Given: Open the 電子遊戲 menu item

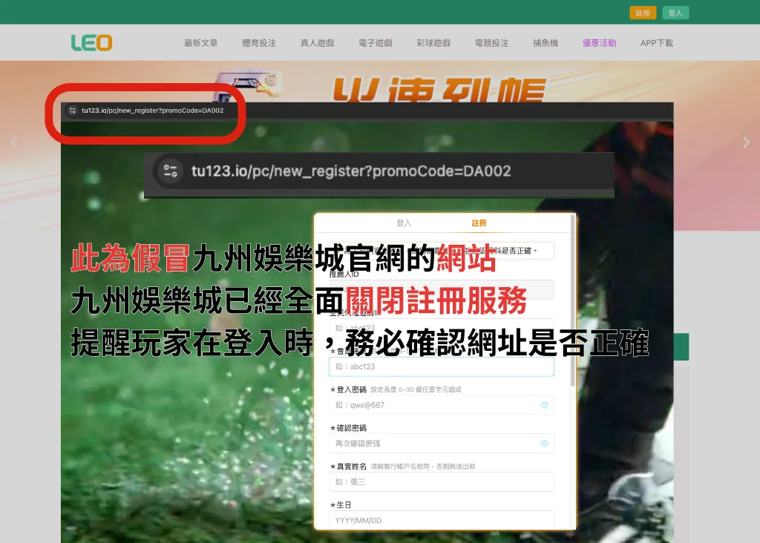Looking at the screenshot, I should pyautogui.click(x=375, y=42).
